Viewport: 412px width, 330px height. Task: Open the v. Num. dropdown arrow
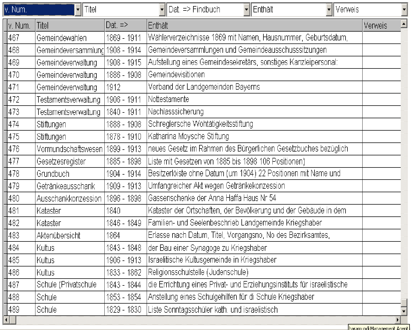click(x=78, y=10)
